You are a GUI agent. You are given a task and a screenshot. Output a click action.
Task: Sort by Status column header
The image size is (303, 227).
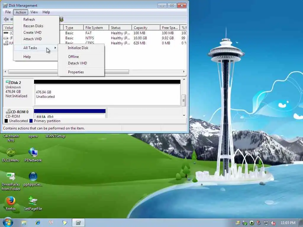click(x=120, y=27)
